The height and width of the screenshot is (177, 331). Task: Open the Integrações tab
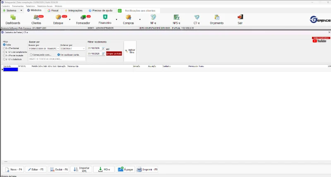pos(74,11)
